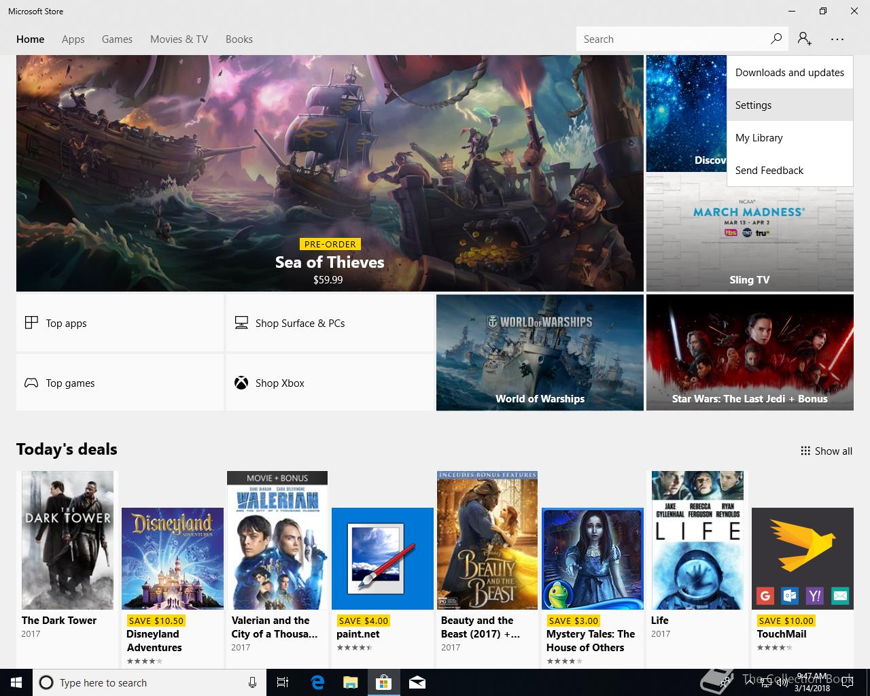Open the paint.net app tile
Viewport: 870px width, 696px height.
coord(383,559)
